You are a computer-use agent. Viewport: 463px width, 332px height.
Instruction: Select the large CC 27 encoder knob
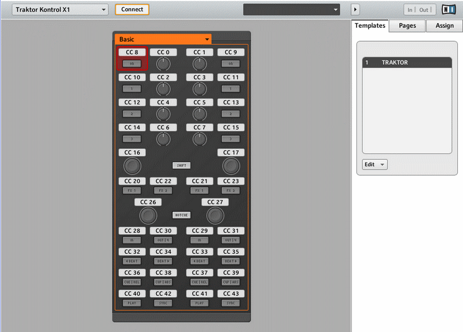click(215, 216)
